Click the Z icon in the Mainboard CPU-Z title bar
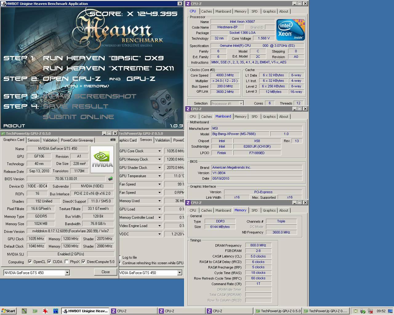 (x=188, y=109)
